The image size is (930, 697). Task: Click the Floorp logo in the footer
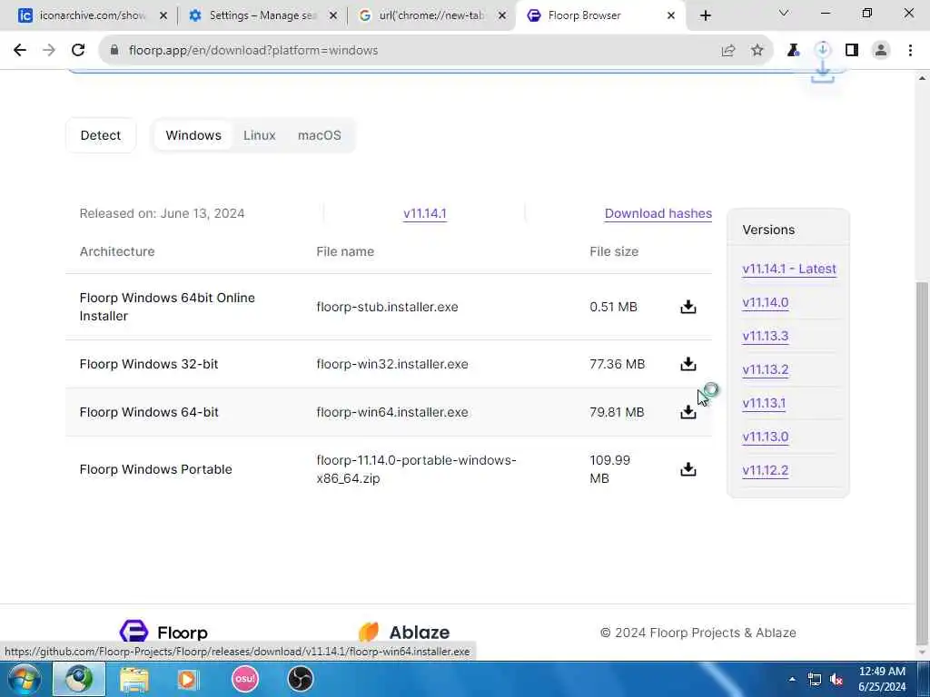(x=163, y=632)
